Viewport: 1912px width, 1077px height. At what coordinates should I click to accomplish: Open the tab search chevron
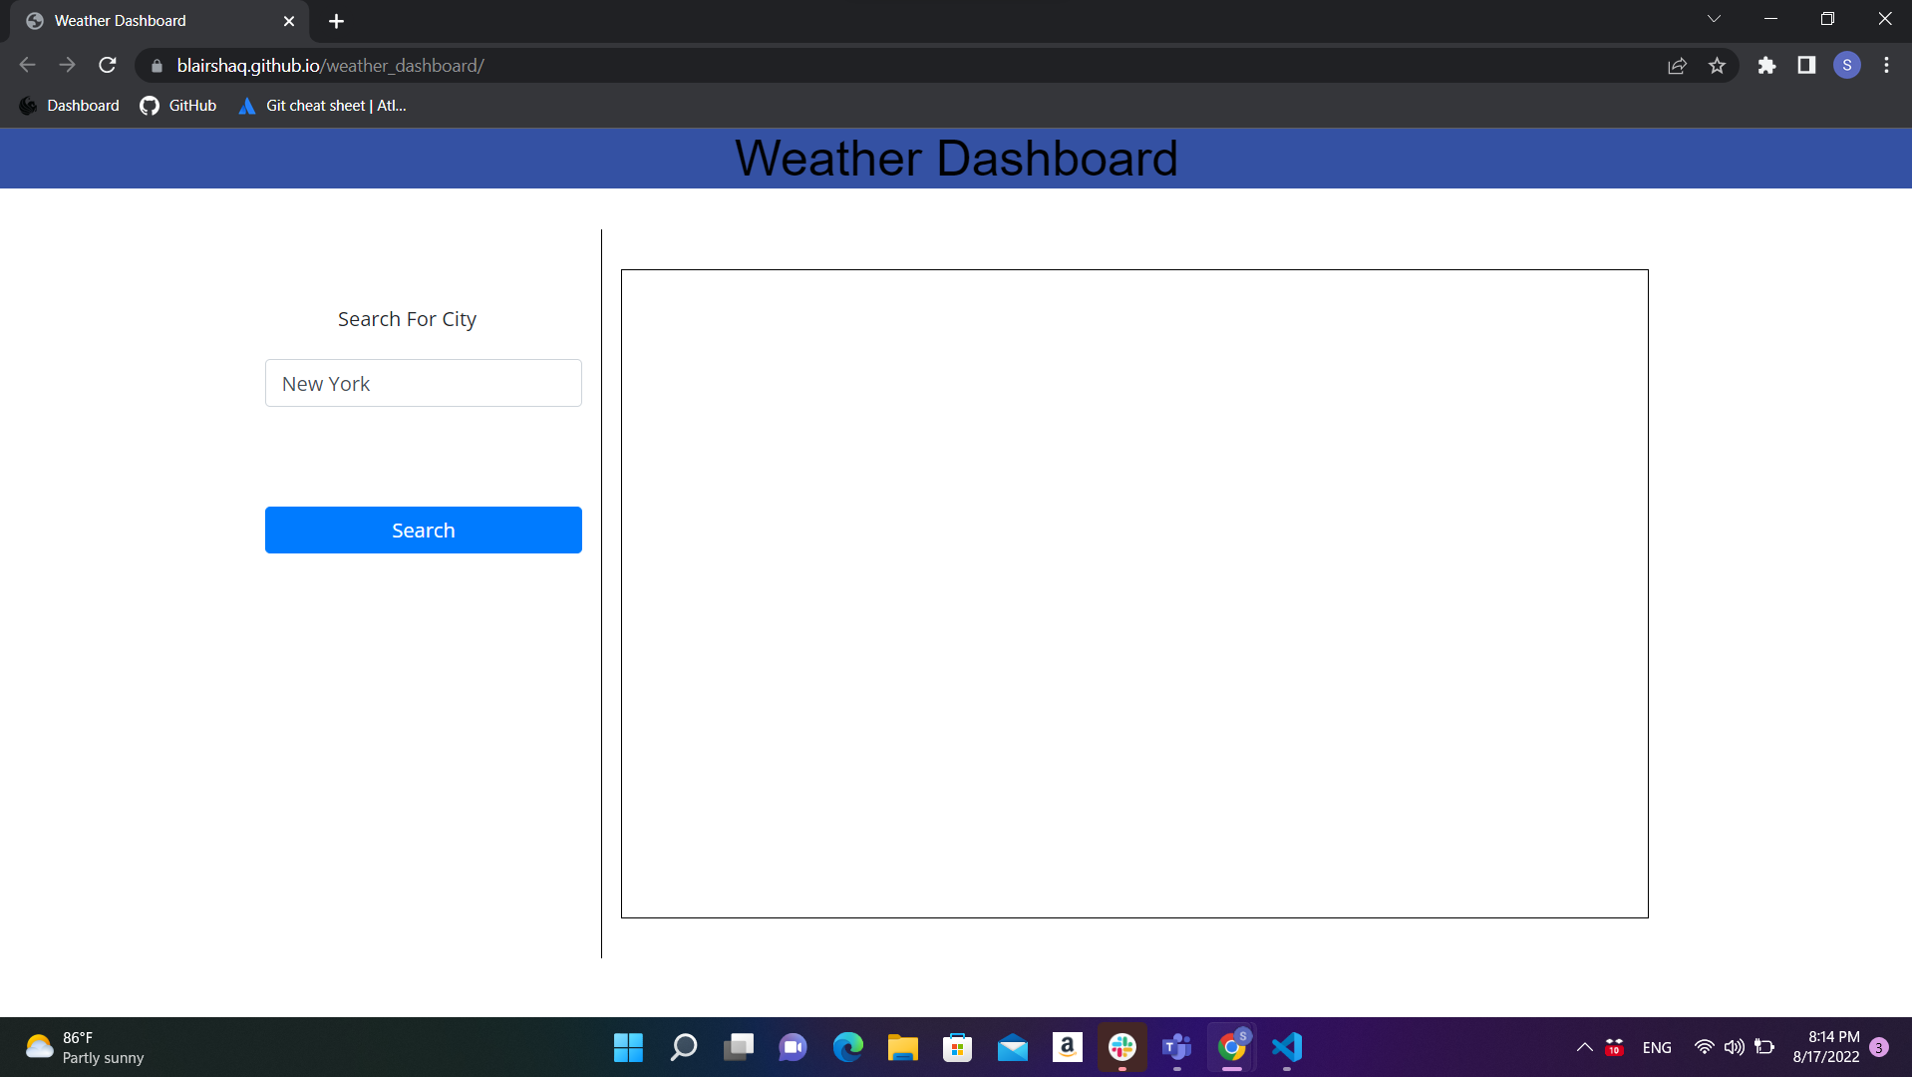click(x=1714, y=18)
